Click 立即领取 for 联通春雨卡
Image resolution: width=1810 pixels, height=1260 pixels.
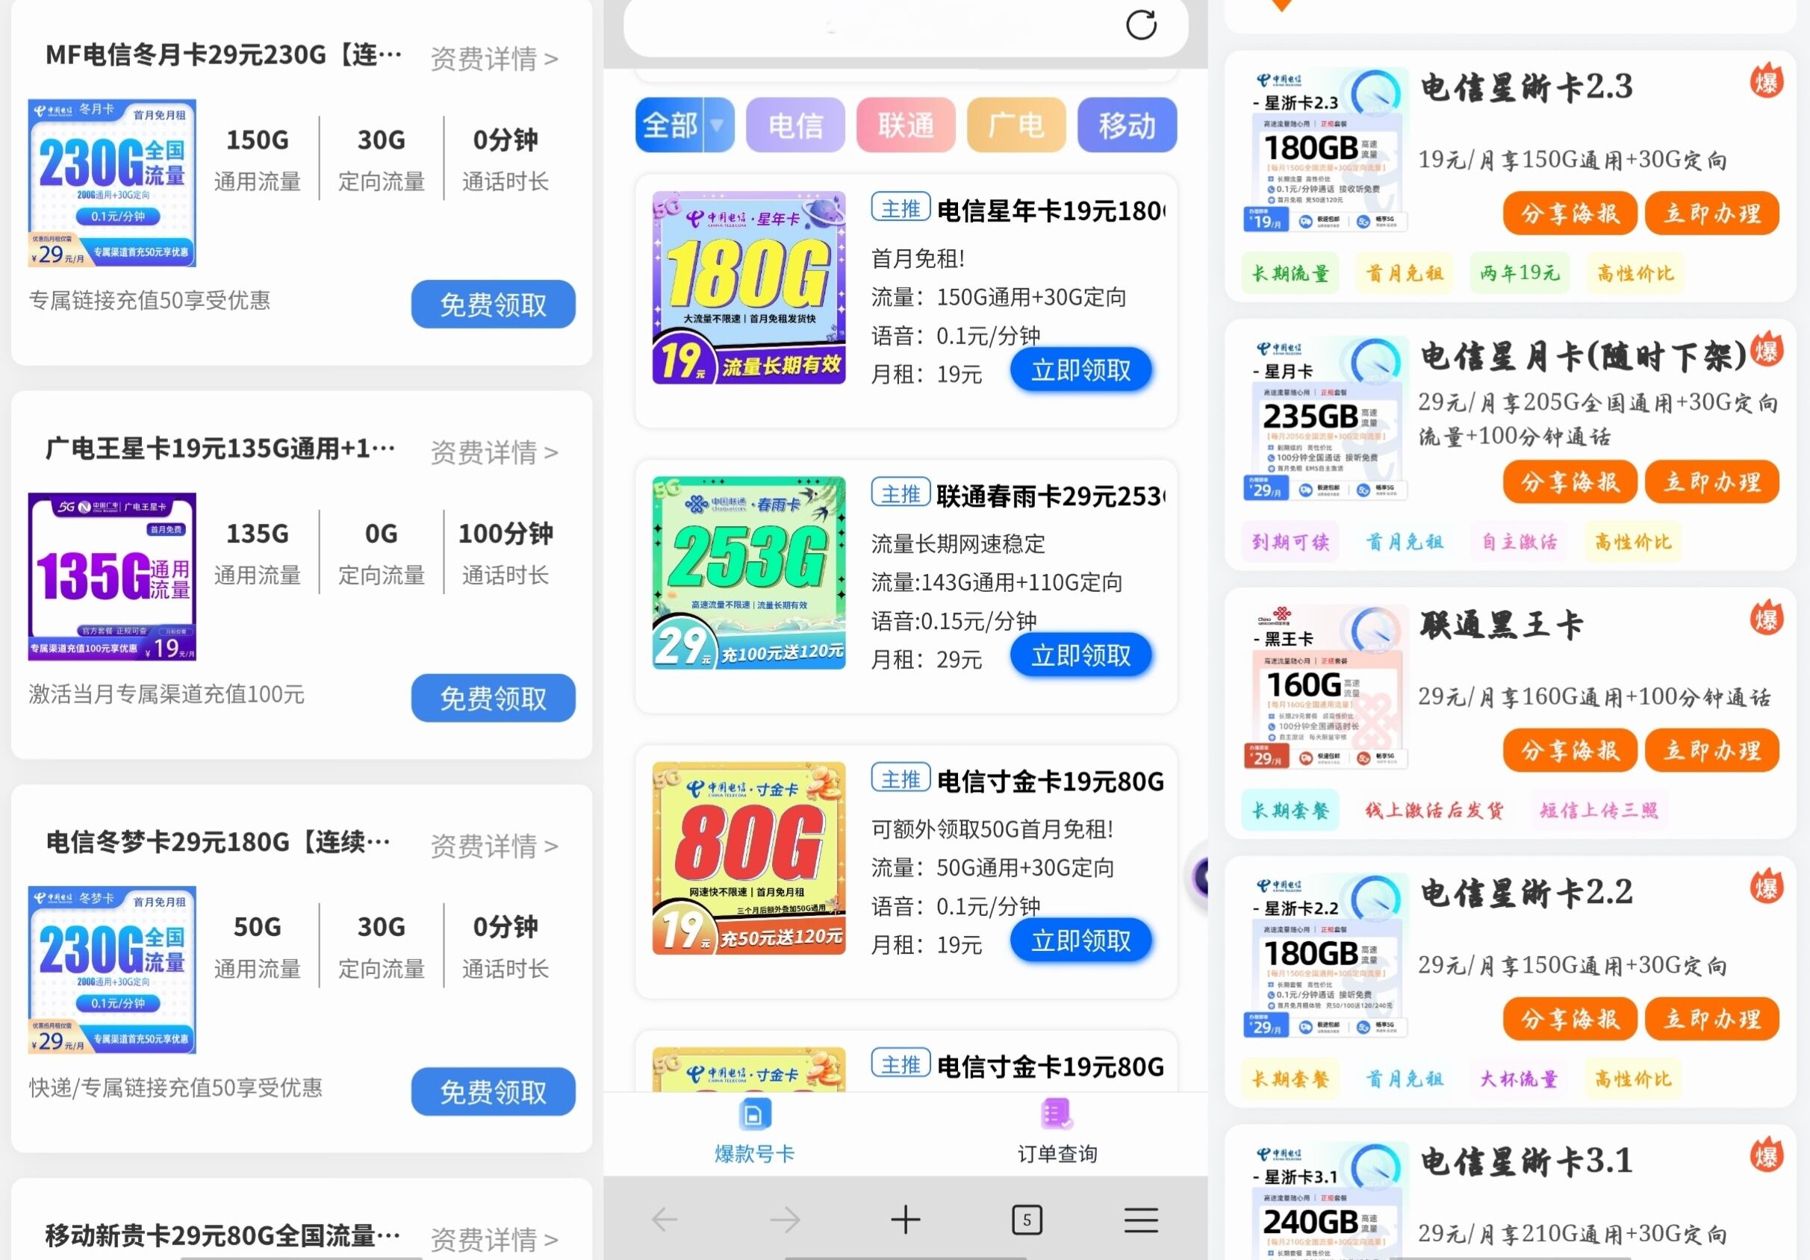tap(1080, 655)
